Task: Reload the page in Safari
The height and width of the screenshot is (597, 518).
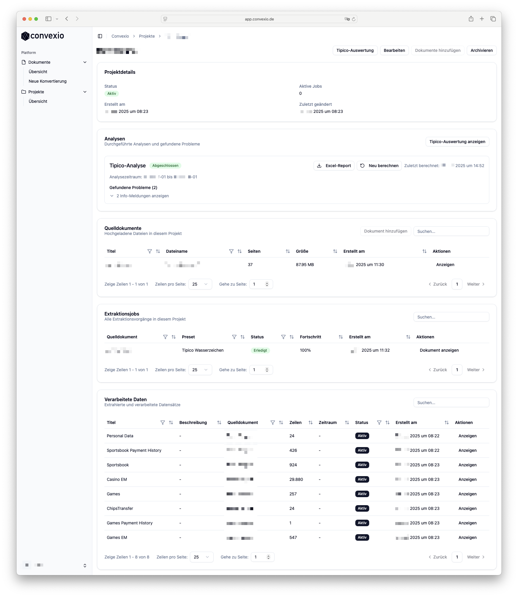Action: (354, 19)
